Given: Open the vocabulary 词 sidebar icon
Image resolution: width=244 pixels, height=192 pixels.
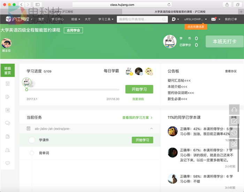Looking at the screenshot, I should (7, 110).
